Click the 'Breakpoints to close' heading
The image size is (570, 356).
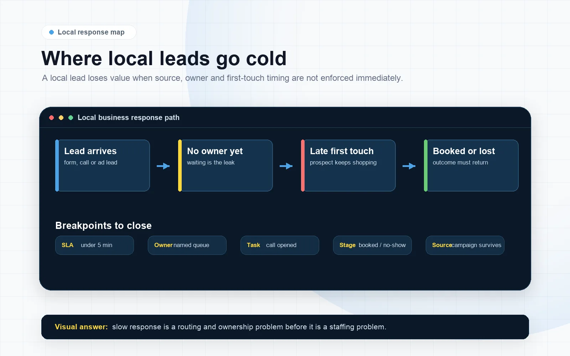point(103,226)
